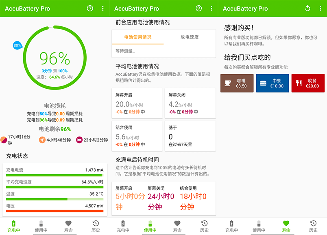The height and width of the screenshot is (235, 327).
Task: Switch to the 电池使用情况 tab
Action: 138,37
